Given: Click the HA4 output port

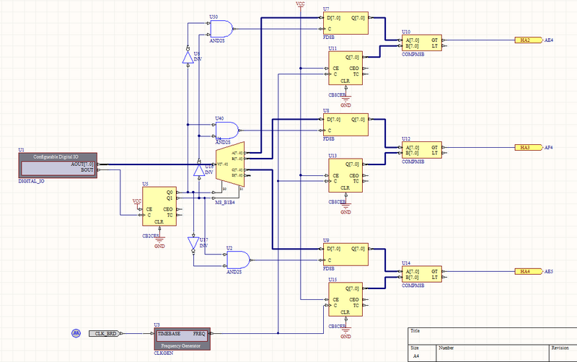Looking at the screenshot, I should [x=527, y=271].
